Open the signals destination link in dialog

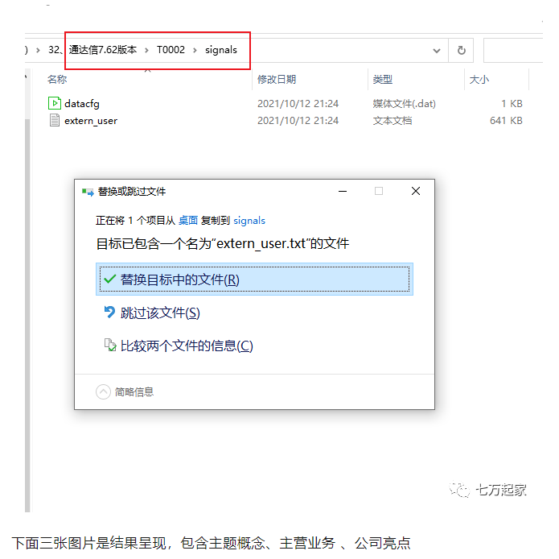pyautogui.click(x=249, y=221)
